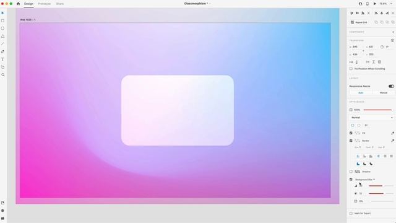Click the Web 1920 – 1 artboard title
This screenshot has height=223, width=396.
click(x=28, y=20)
